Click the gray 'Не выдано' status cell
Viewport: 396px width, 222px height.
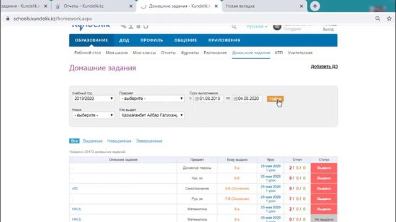tap(324, 219)
